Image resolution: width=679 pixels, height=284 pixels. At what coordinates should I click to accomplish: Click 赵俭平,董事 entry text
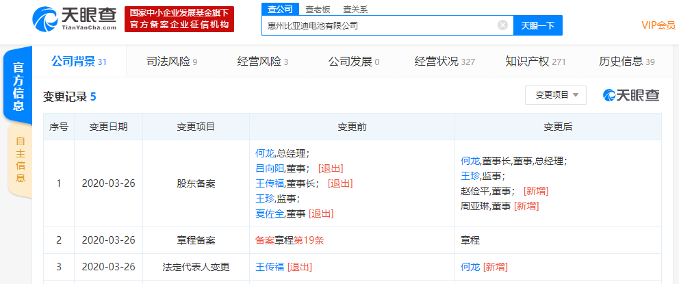tap(488, 191)
